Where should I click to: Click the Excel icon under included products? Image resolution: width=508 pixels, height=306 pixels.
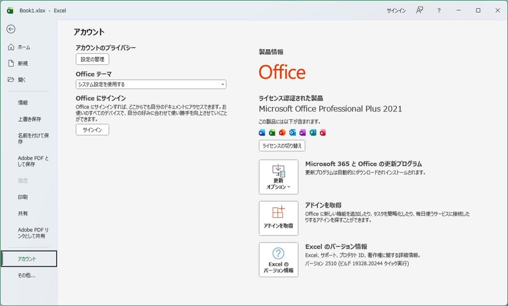tap(272, 133)
